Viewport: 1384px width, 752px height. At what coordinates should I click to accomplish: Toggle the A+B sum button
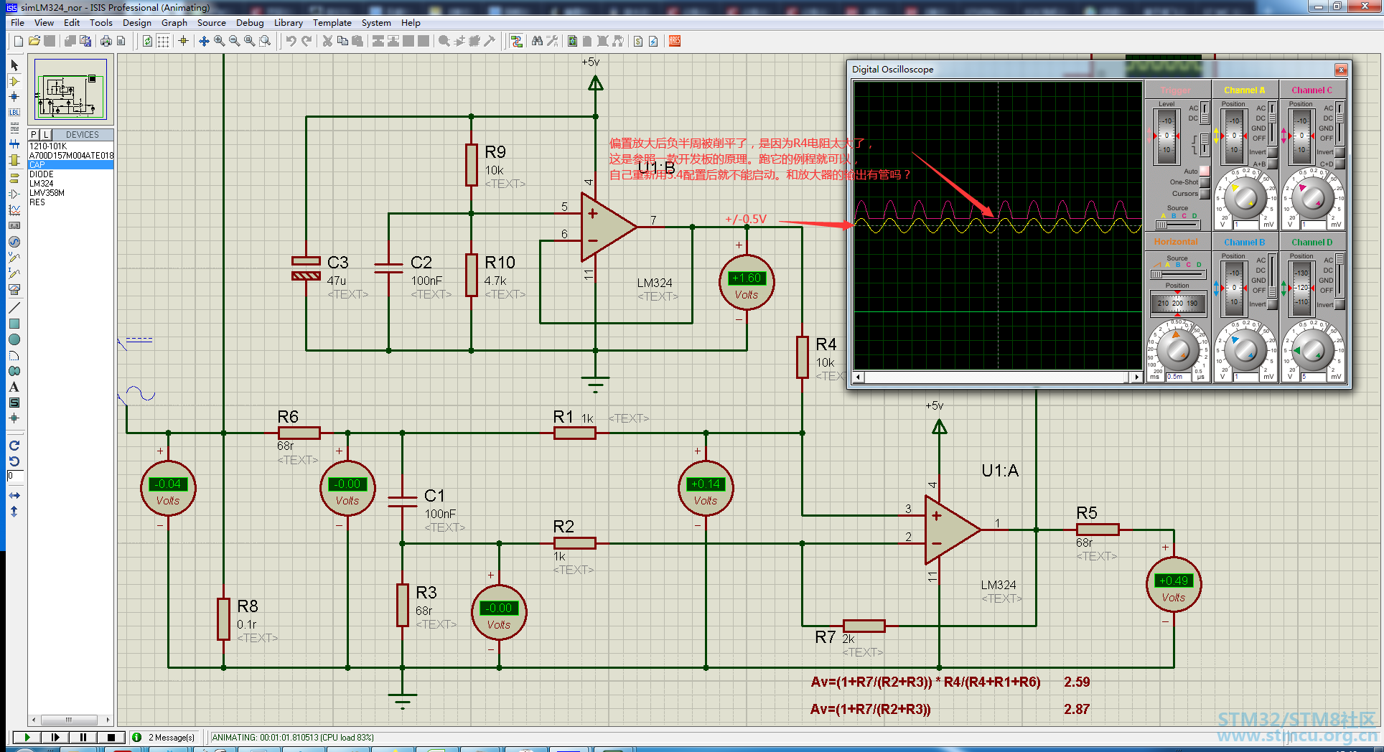point(1272,164)
